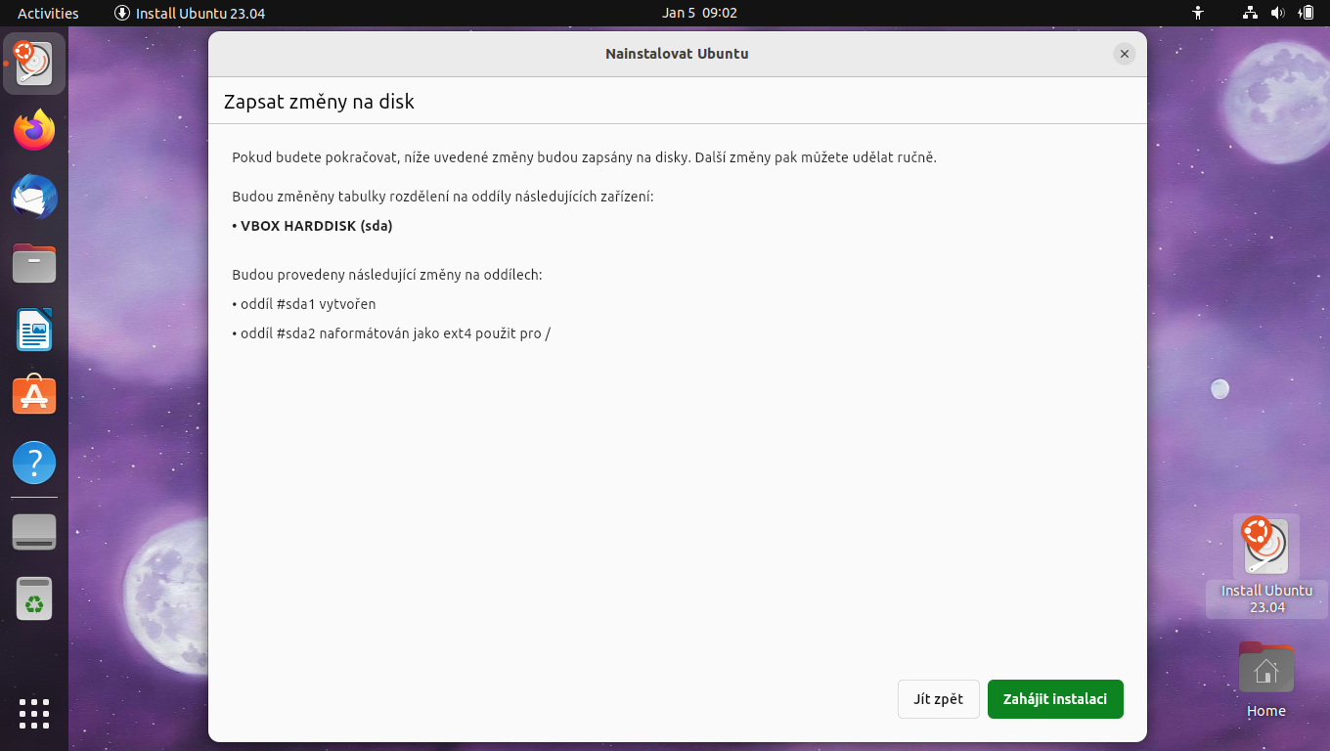Open the Home folder desktop icon
This screenshot has height=751, width=1330.
tap(1266, 681)
